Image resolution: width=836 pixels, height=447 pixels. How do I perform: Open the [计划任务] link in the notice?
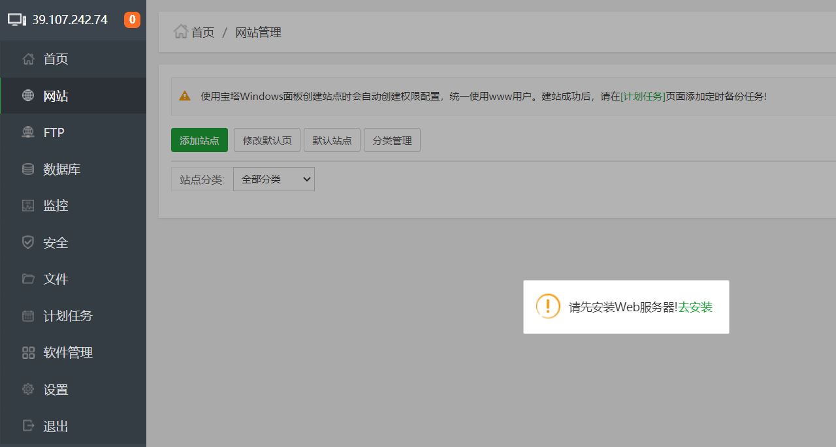pos(643,96)
